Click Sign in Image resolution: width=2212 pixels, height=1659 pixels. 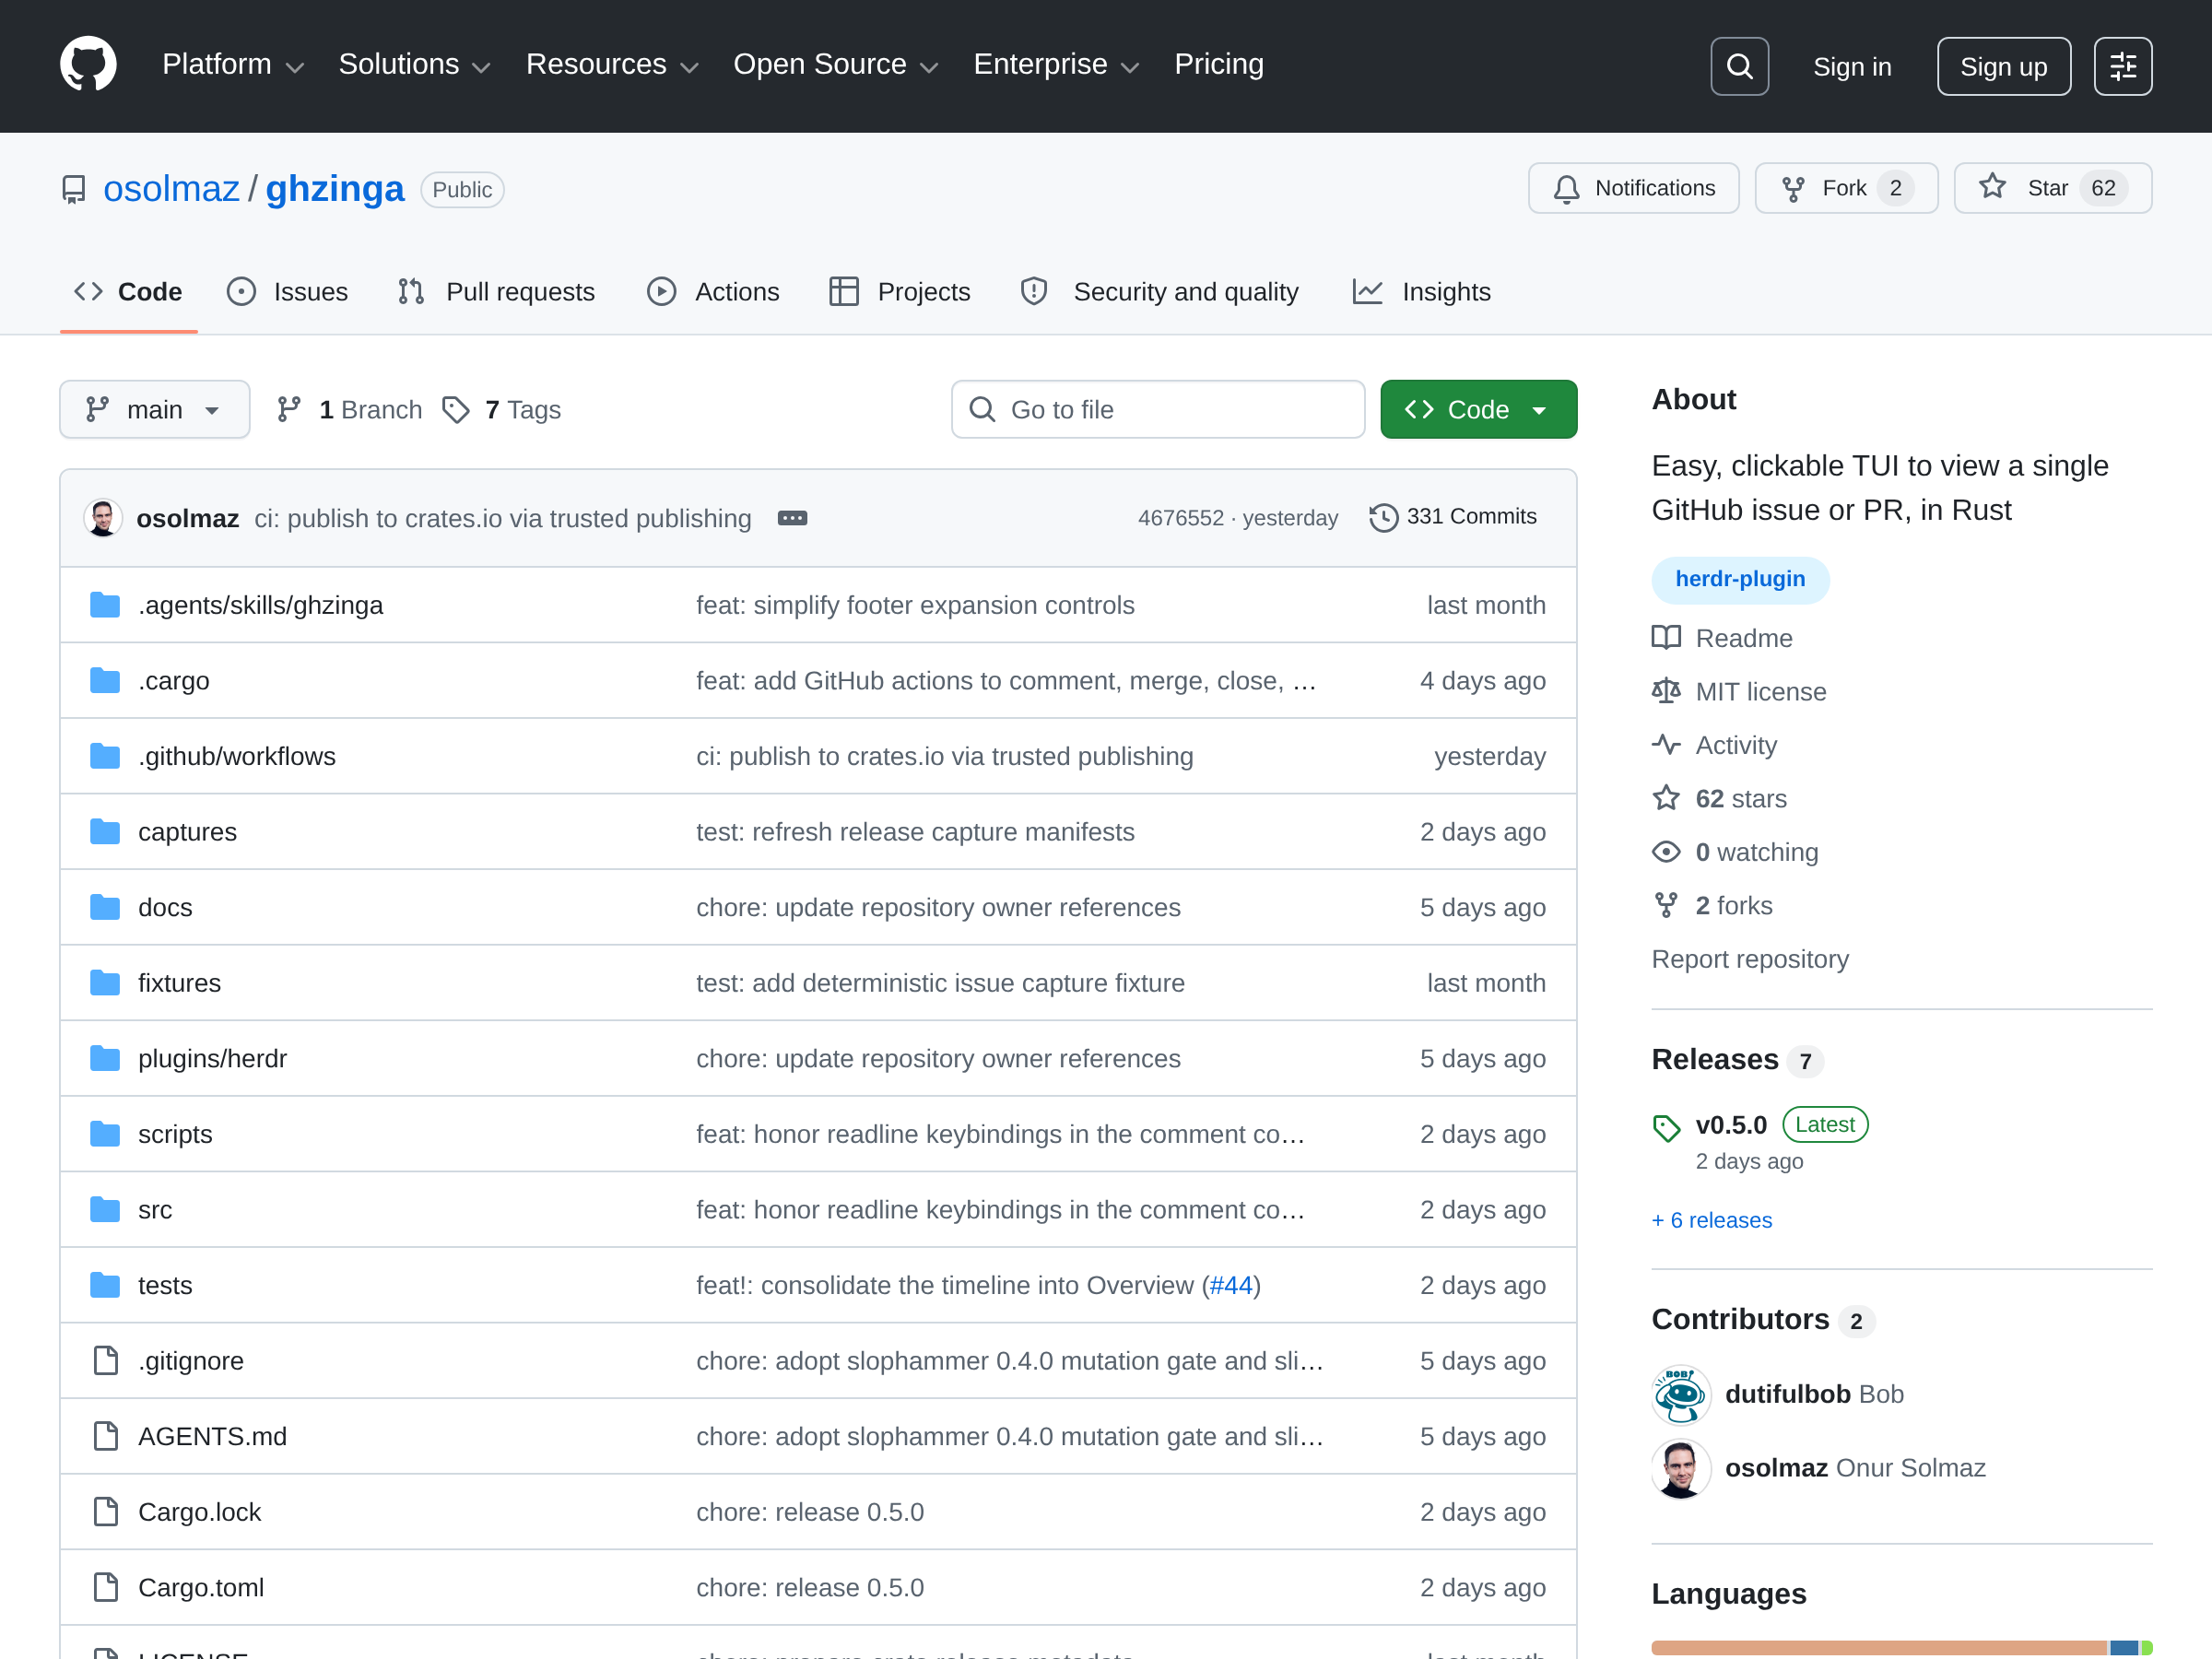(x=1852, y=67)
